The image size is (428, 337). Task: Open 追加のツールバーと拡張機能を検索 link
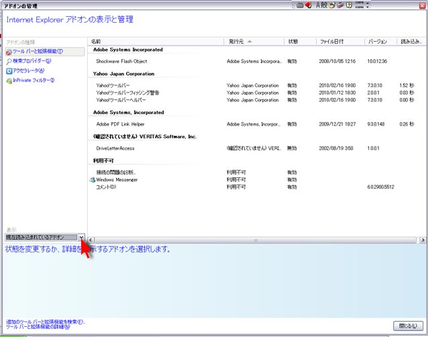(x=45, y=322)
